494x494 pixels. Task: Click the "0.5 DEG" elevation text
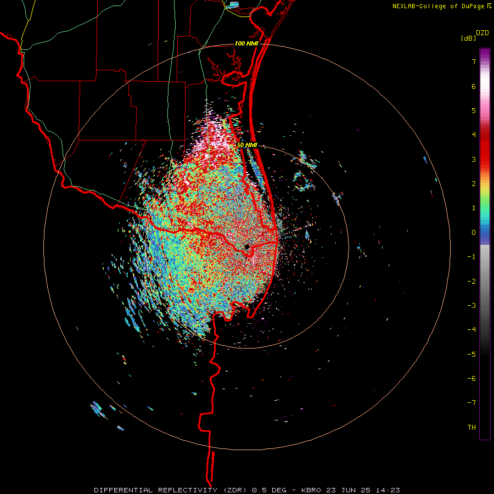click(x=270, y=490)
